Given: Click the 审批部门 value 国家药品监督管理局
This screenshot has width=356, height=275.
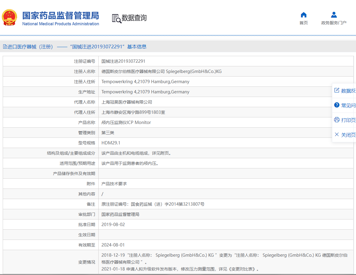Looking at the screenshot, I should (x=120, y=214).
